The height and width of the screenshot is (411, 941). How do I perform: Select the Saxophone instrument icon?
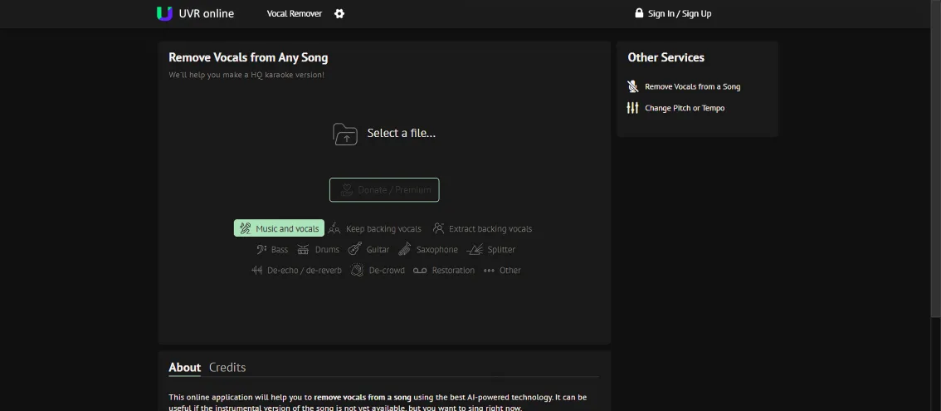(405, 249)
